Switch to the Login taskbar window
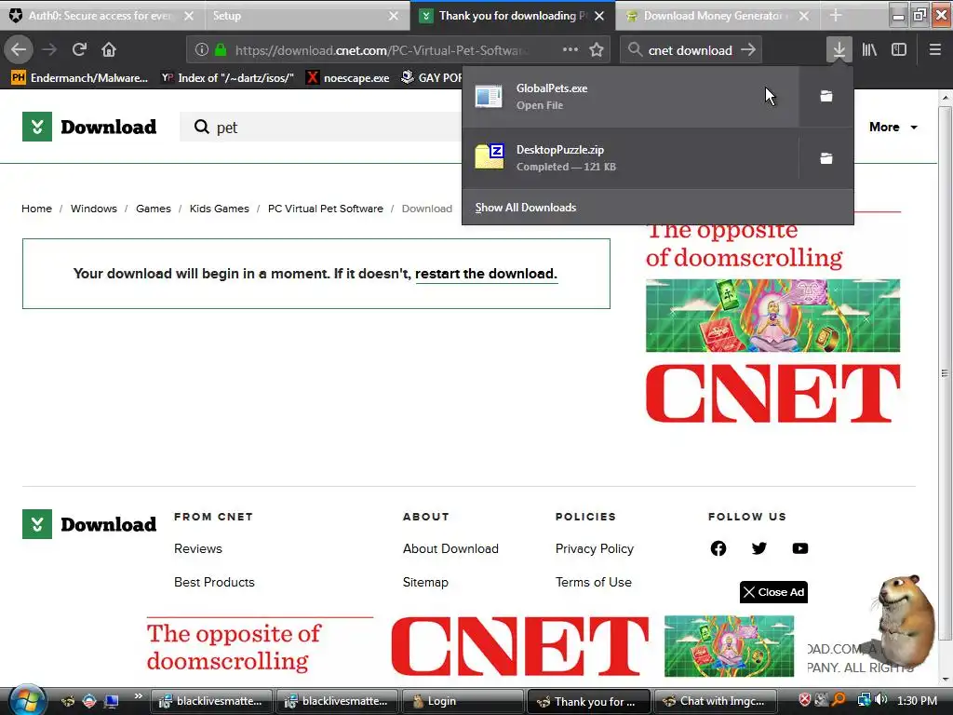This screenshot has height=715, width=953. [463, 701]
